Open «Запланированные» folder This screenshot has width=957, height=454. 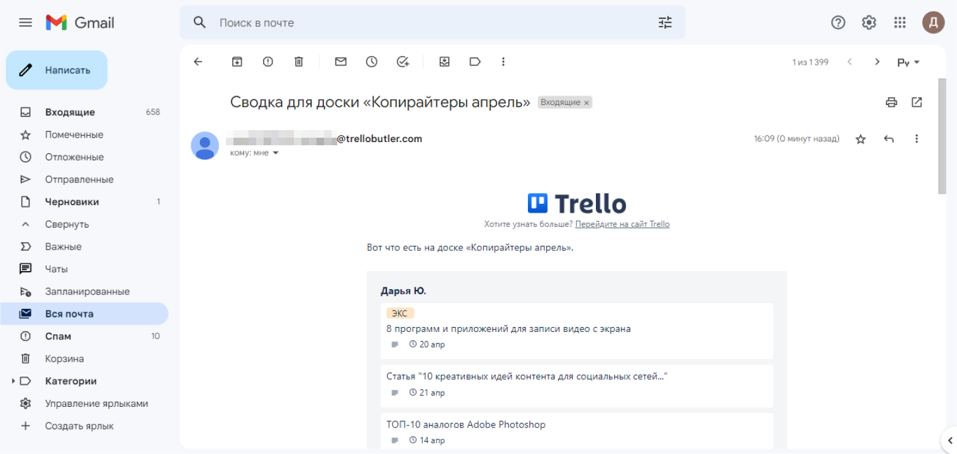click(84, 292)
